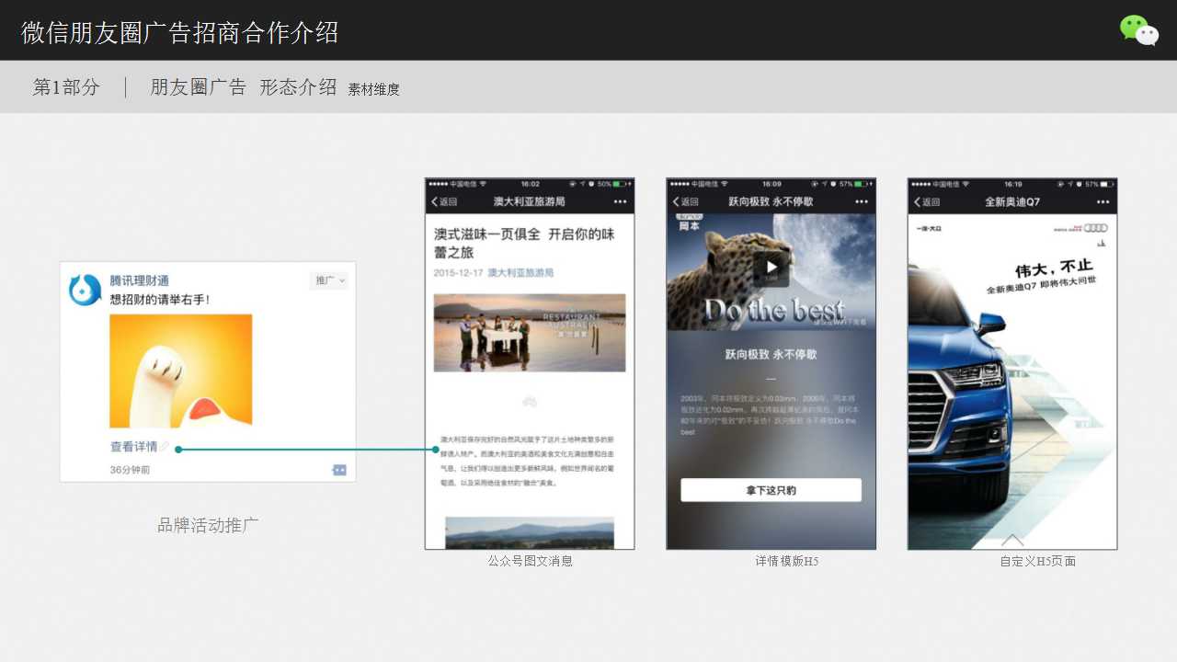Open the cat paw ad image
1177x662 pixels.
181,371
